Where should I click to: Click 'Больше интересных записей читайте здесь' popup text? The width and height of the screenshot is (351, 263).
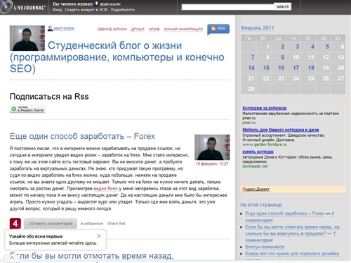point(53,243)
